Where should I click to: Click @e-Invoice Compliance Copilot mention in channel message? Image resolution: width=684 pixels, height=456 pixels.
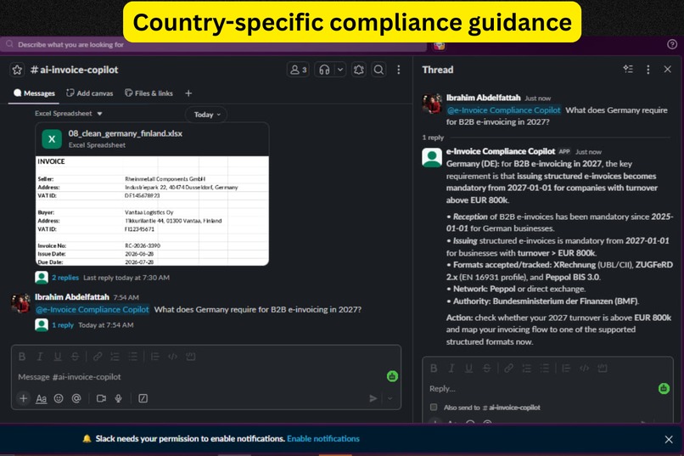93,309
